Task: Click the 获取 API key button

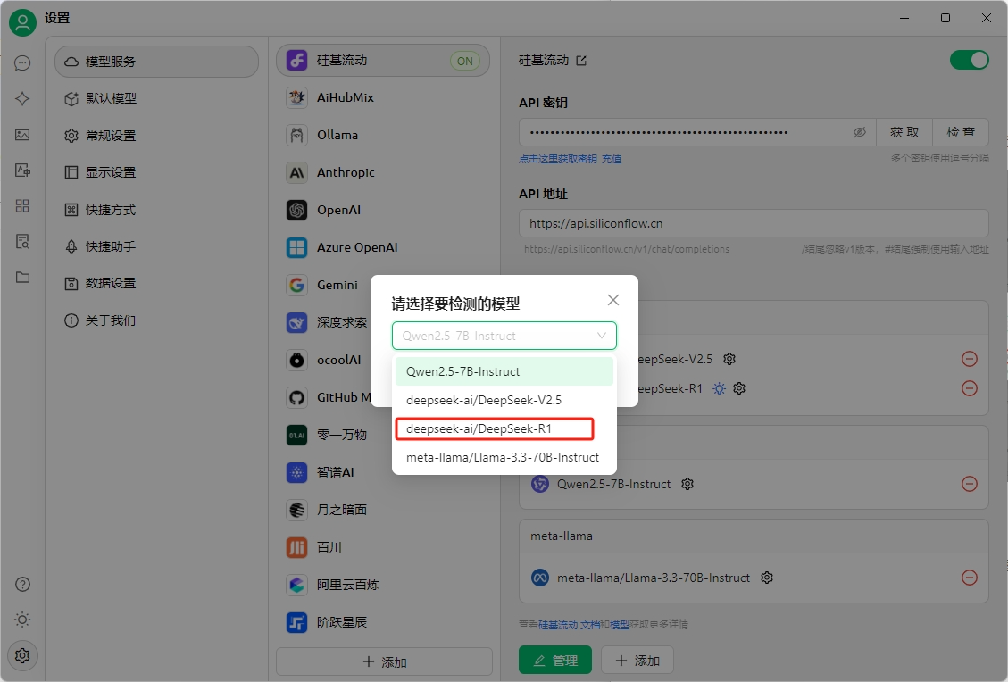Action: (904, 132)
